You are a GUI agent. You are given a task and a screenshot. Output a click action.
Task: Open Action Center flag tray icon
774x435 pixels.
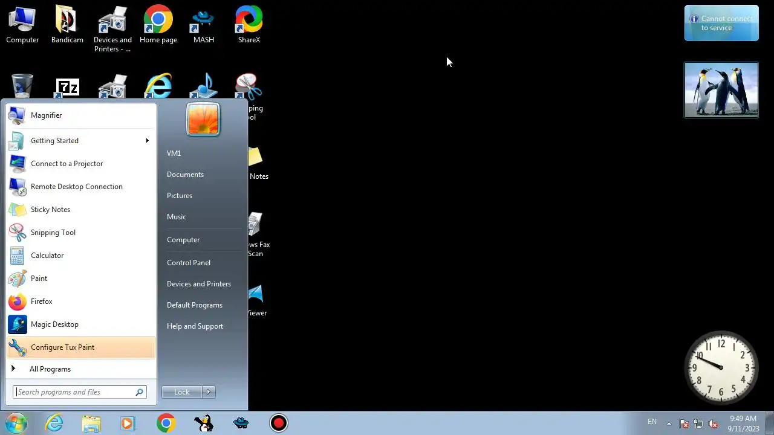coord(684,424)
